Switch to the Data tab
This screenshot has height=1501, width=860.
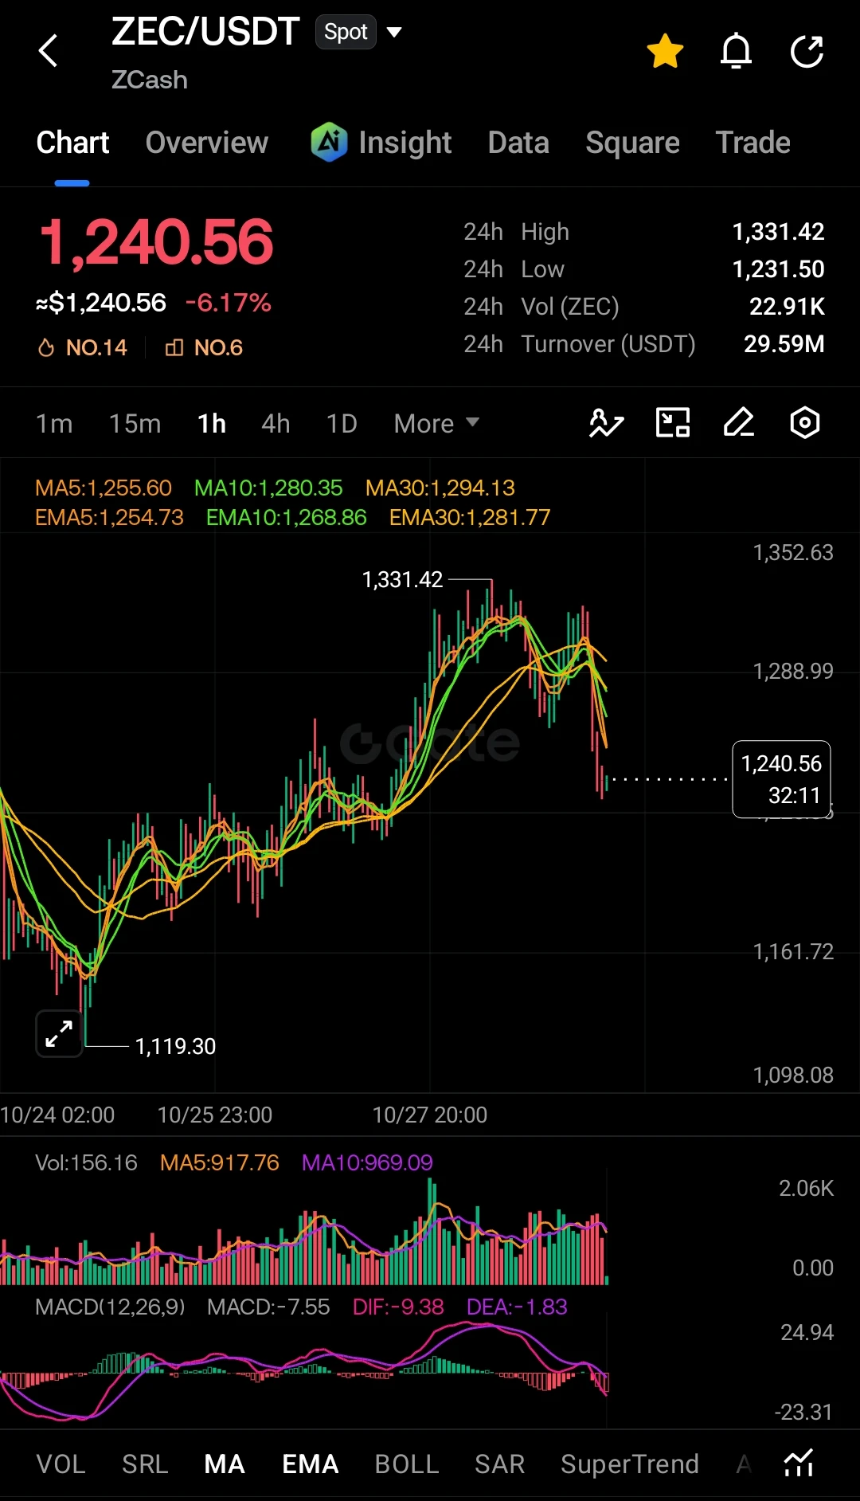518,143
